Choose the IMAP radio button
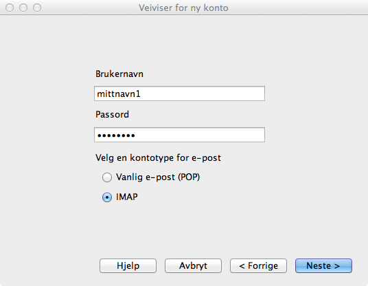 point(107,197)
